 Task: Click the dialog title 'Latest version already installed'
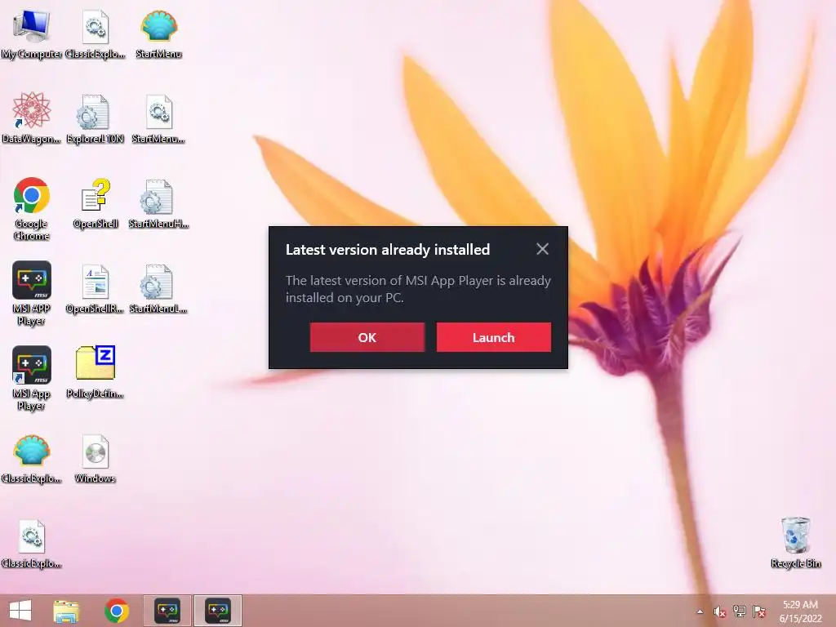388,250
